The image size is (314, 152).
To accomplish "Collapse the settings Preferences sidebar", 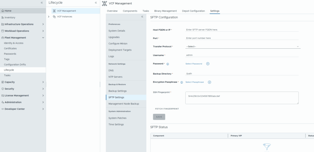I will click(x=142, y=17).
